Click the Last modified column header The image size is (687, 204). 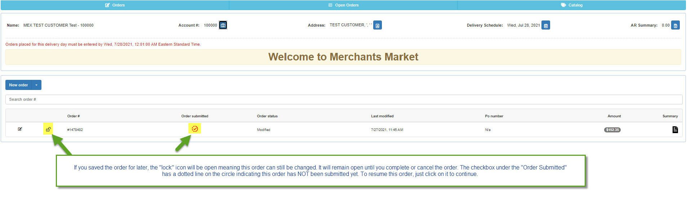coord(382,116)
